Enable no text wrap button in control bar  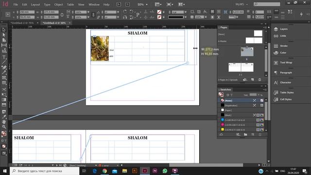(x=212, y=12)
